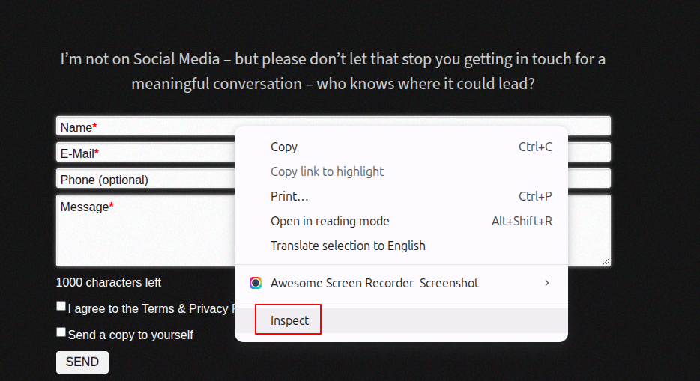Select Copy from the context menu
Viewport: 700px width, 381px height.
[x=402, y=147]
